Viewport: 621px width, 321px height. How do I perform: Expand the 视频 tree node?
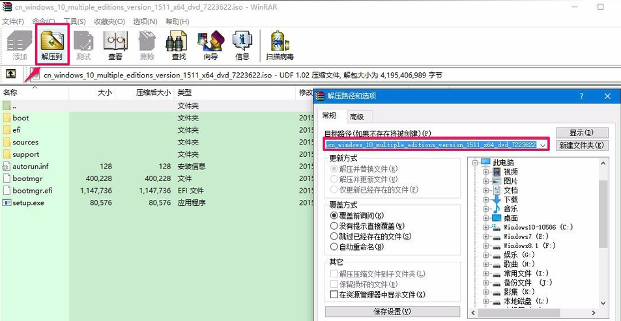click(486, 172)
